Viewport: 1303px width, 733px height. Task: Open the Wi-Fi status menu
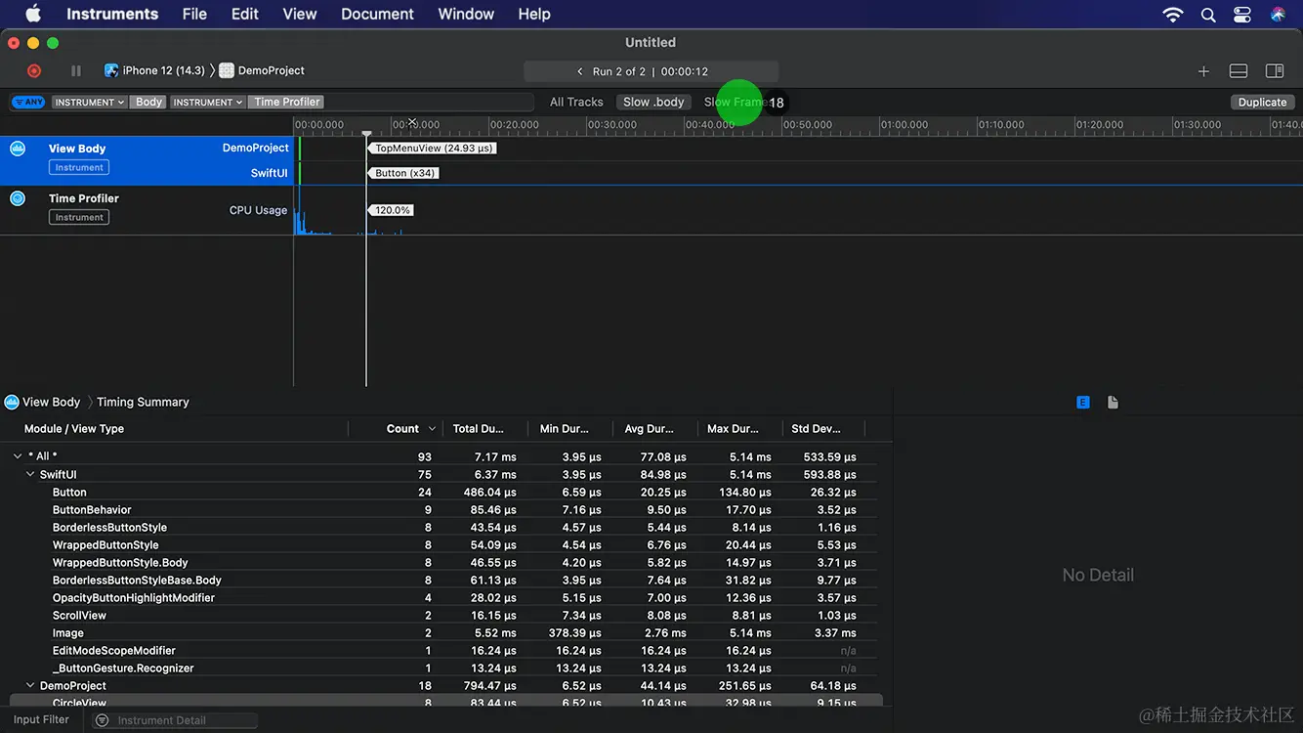pyautogui.click(x=1173, y=14)
